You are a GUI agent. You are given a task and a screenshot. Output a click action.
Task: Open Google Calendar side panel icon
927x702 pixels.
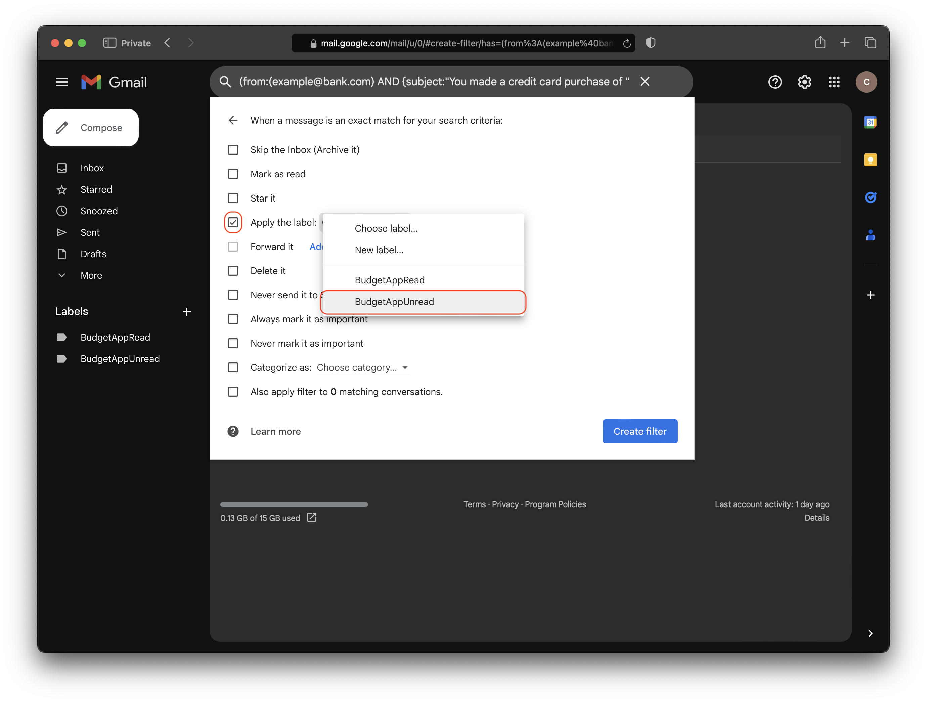[x=870, y=122]
